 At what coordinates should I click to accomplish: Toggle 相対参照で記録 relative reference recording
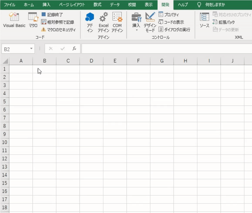point(58,22)
